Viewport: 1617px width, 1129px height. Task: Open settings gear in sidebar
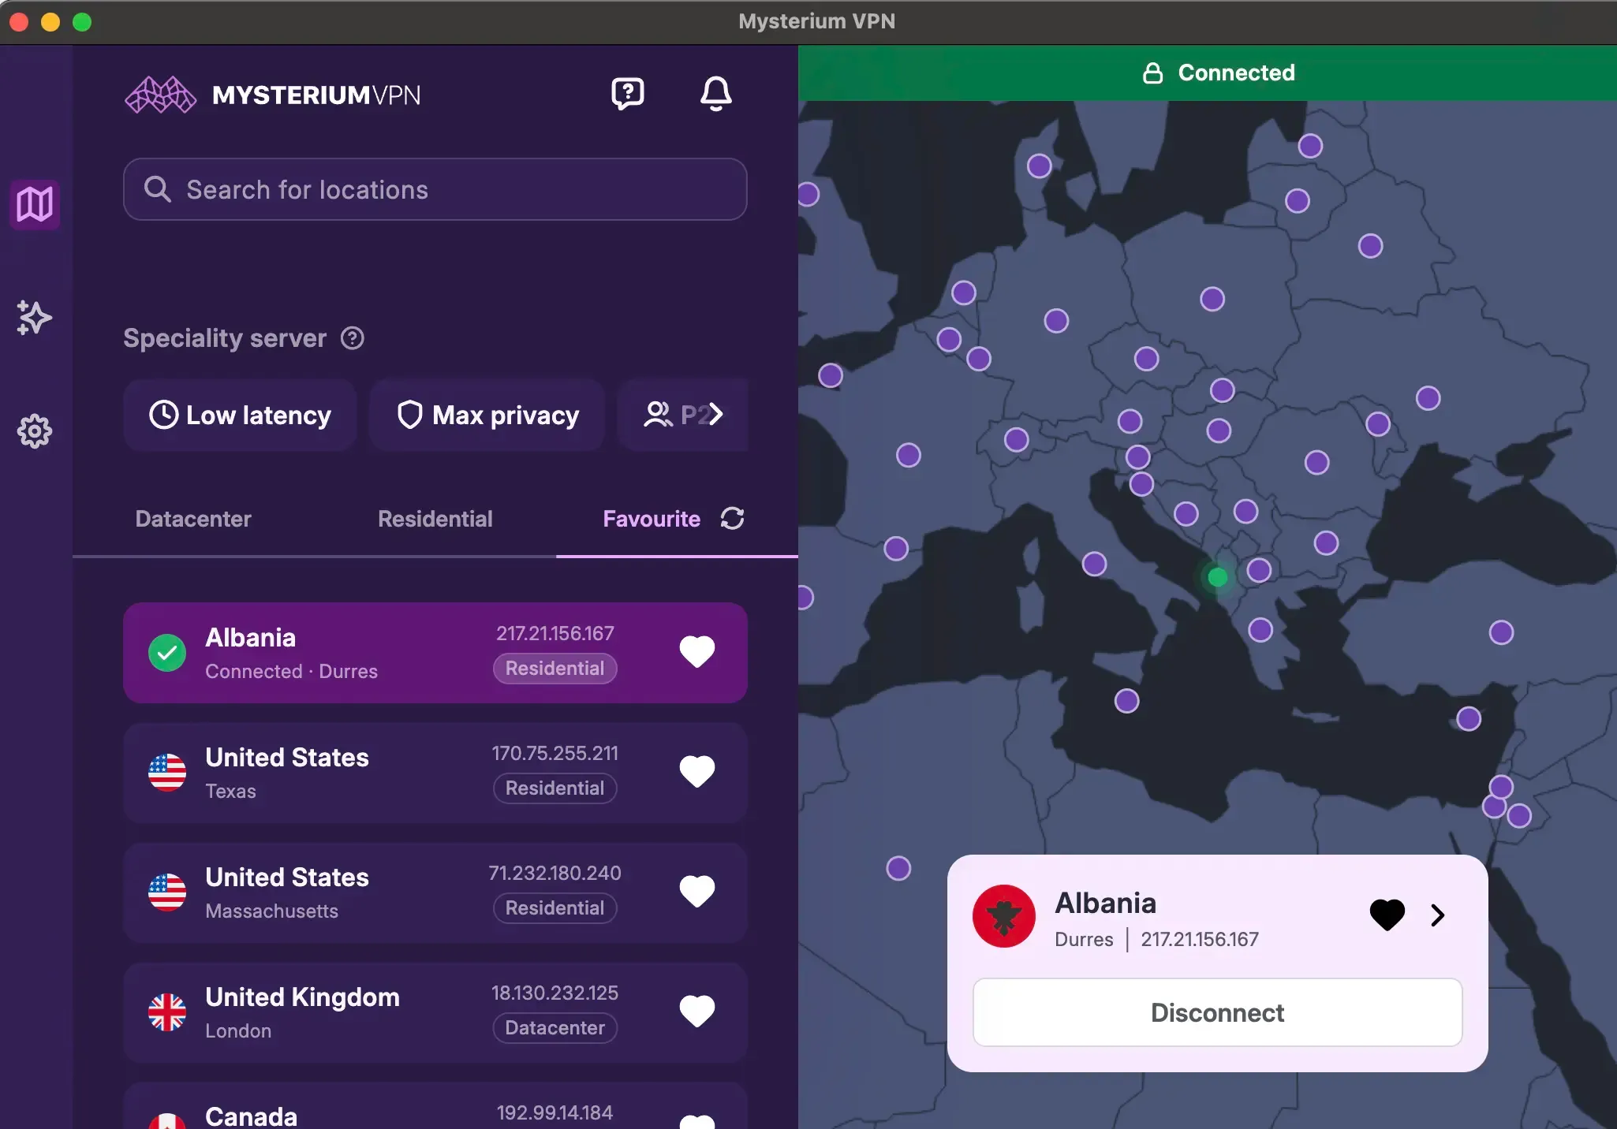coord(35,431)
